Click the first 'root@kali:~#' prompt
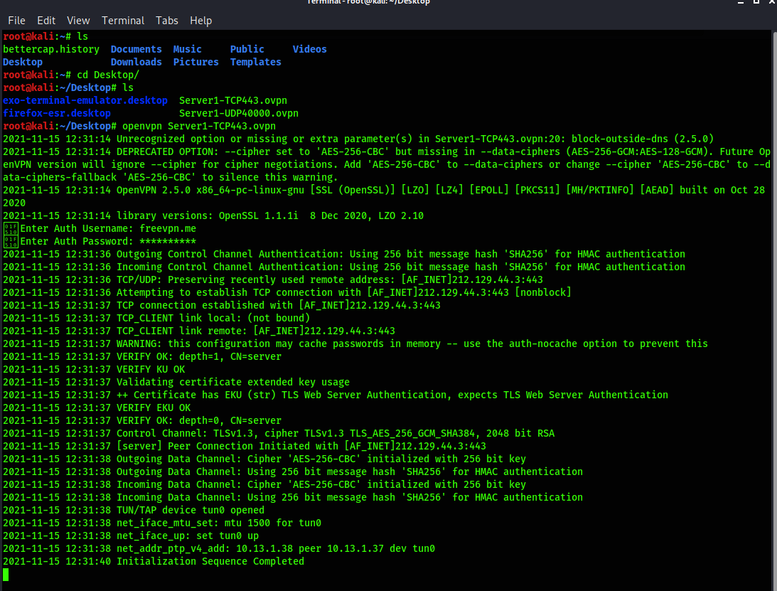Viewport: 777px width, 591px height. (x=37, y=36)
